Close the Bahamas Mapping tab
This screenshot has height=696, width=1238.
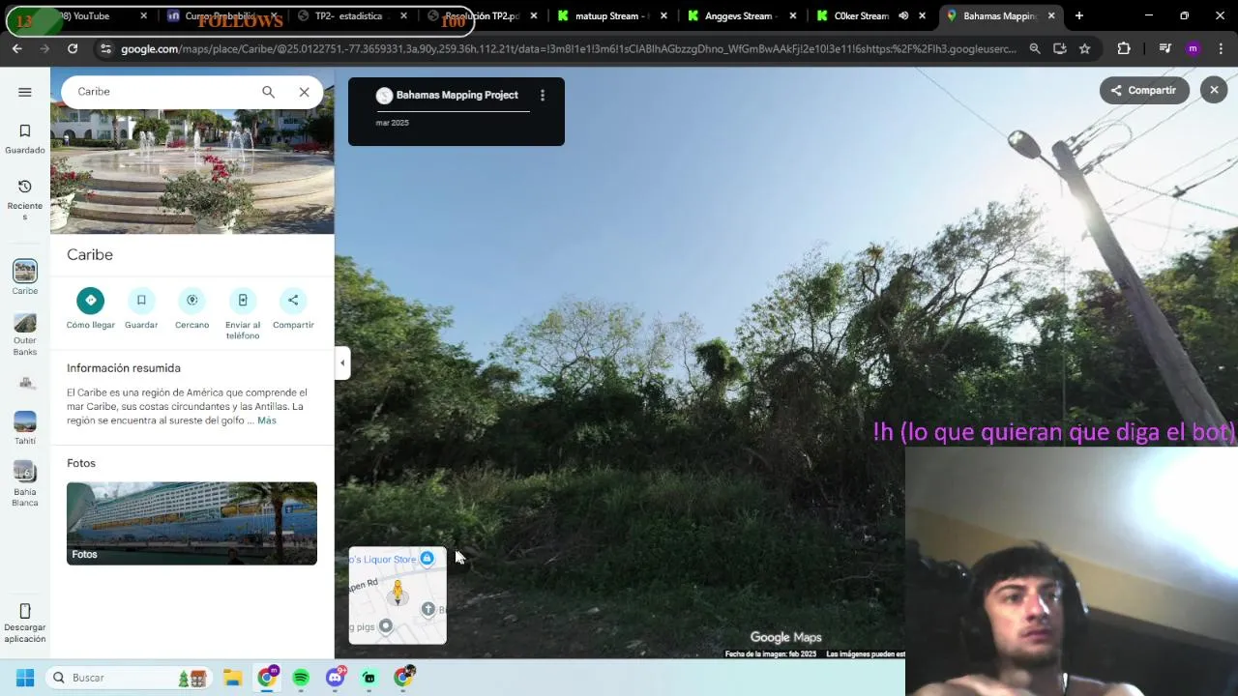coord(1051,15)
